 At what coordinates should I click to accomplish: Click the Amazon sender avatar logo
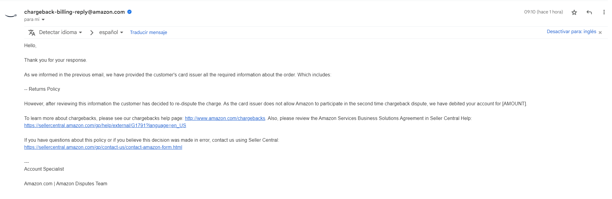11,16
